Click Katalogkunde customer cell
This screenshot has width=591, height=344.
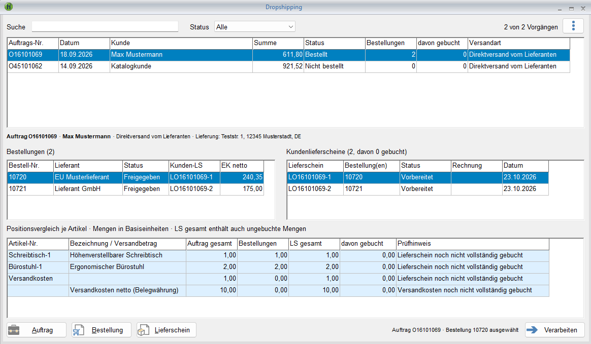point(181,66)
